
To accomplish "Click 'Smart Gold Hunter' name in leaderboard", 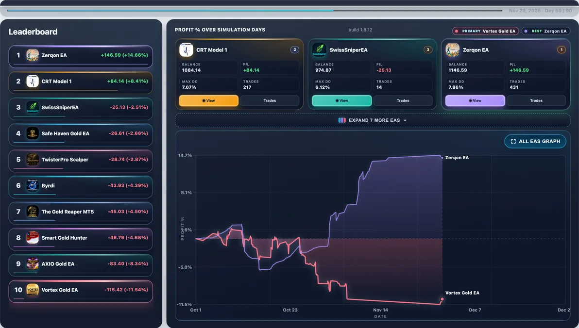I will [x=64, y=238].
